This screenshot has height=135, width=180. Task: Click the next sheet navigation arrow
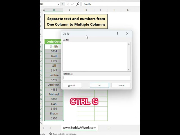coord(50,128)
